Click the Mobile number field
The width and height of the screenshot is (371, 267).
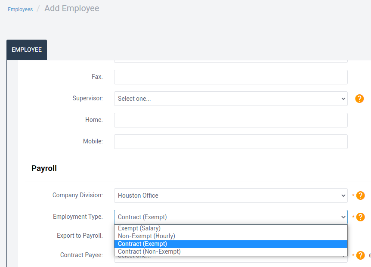pyautogui.click(x=230, y=142)
